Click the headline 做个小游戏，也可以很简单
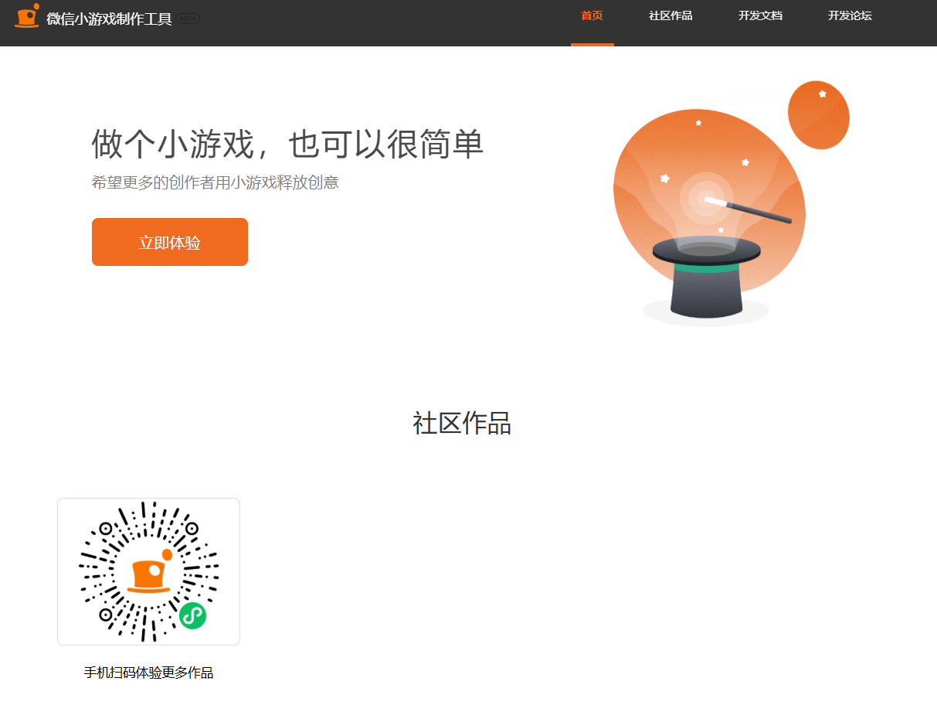The image size is (937, 705). pos(287,144)
